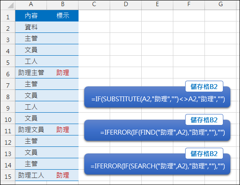The image size is (240, 185).
Task: Click the IFERROR FIND formula text box
Action: point(157,130)
